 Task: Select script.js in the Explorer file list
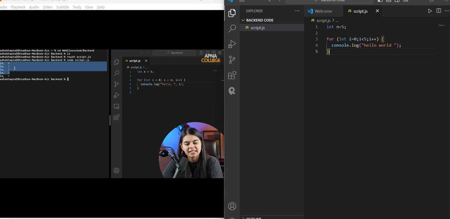[258, 28]
